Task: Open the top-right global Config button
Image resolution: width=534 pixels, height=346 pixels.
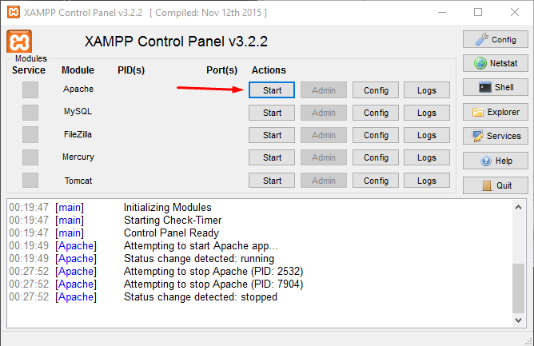Action: tap(495, 39)
